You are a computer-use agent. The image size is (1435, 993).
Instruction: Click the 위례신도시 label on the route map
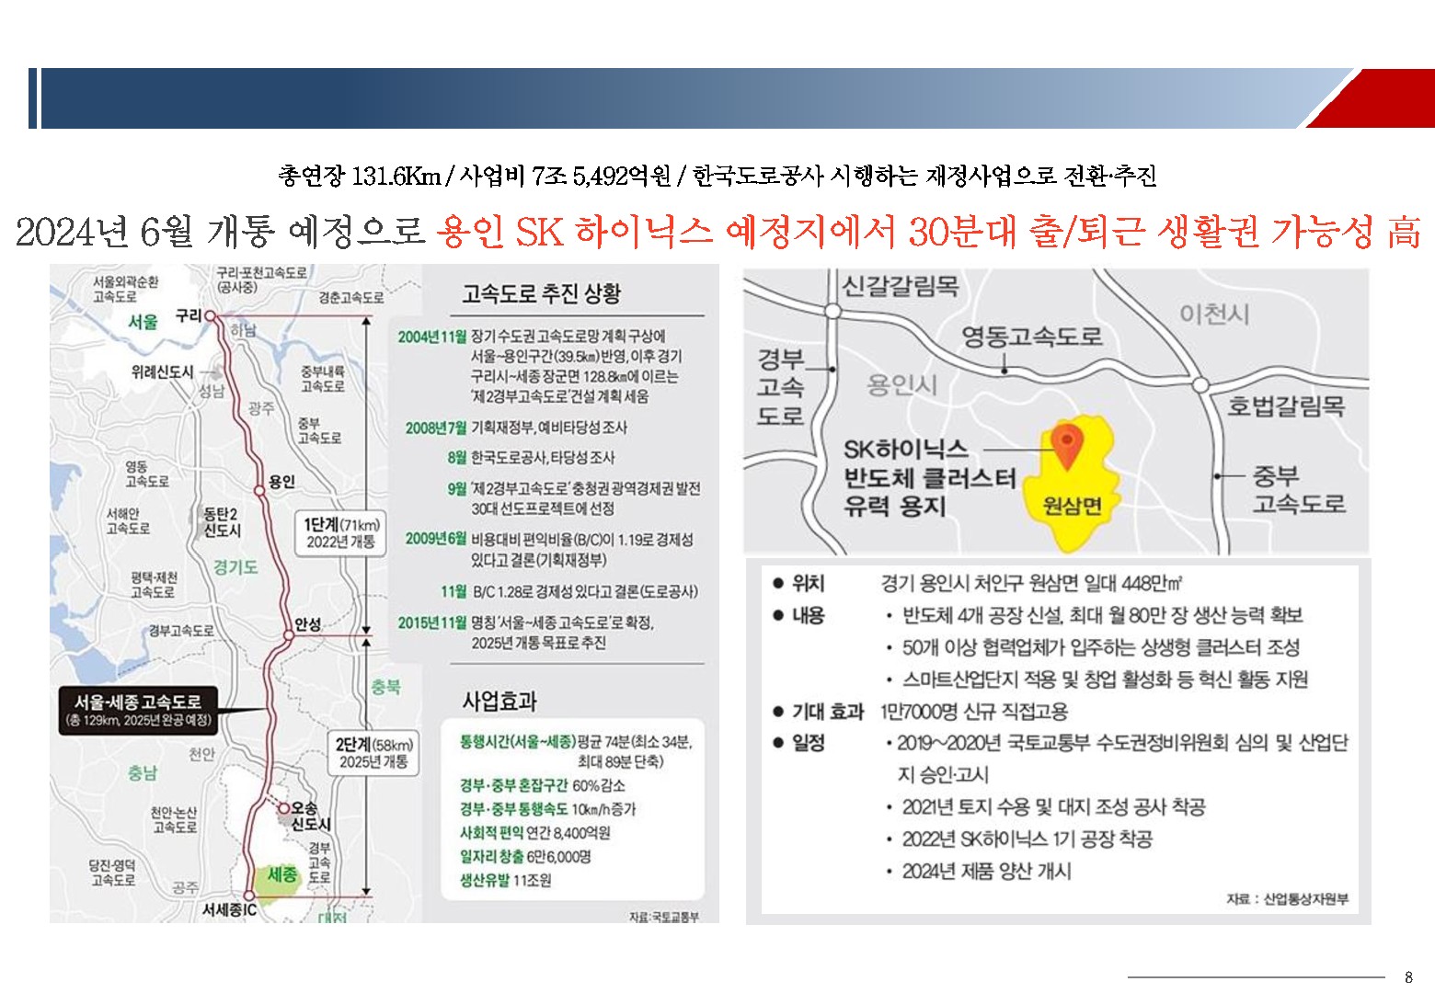click(x=163, y=371)
